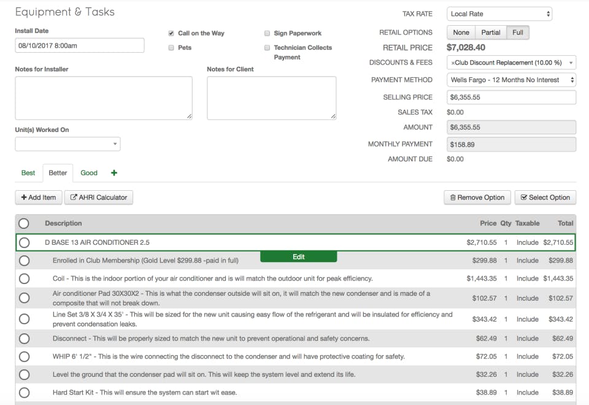
Task: Click Remove Option with trash icon
Action: click(477, 198)
